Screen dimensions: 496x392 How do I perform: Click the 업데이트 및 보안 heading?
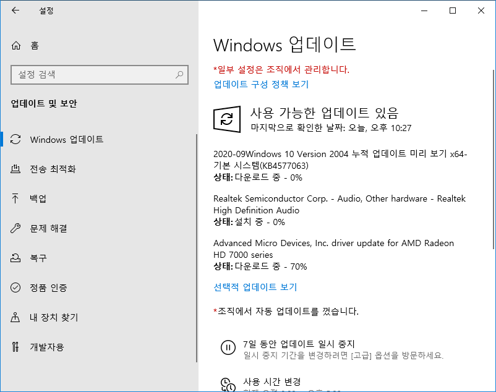[44, 103]
